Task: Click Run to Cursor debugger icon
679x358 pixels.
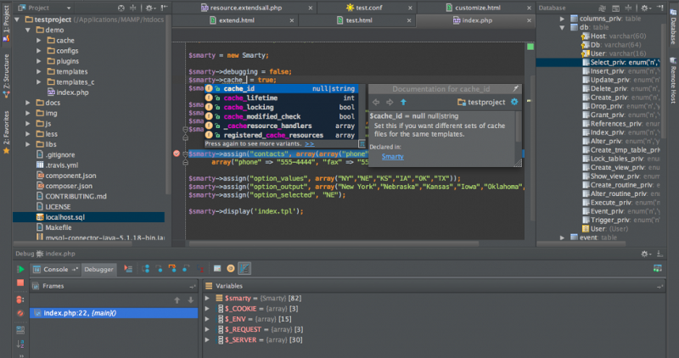Action: 200,269
